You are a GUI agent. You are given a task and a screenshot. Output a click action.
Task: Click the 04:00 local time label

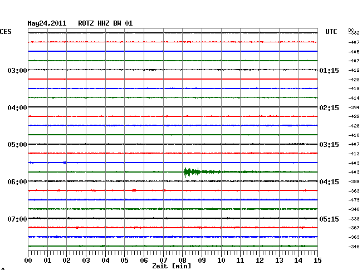[x=17, y=108]
